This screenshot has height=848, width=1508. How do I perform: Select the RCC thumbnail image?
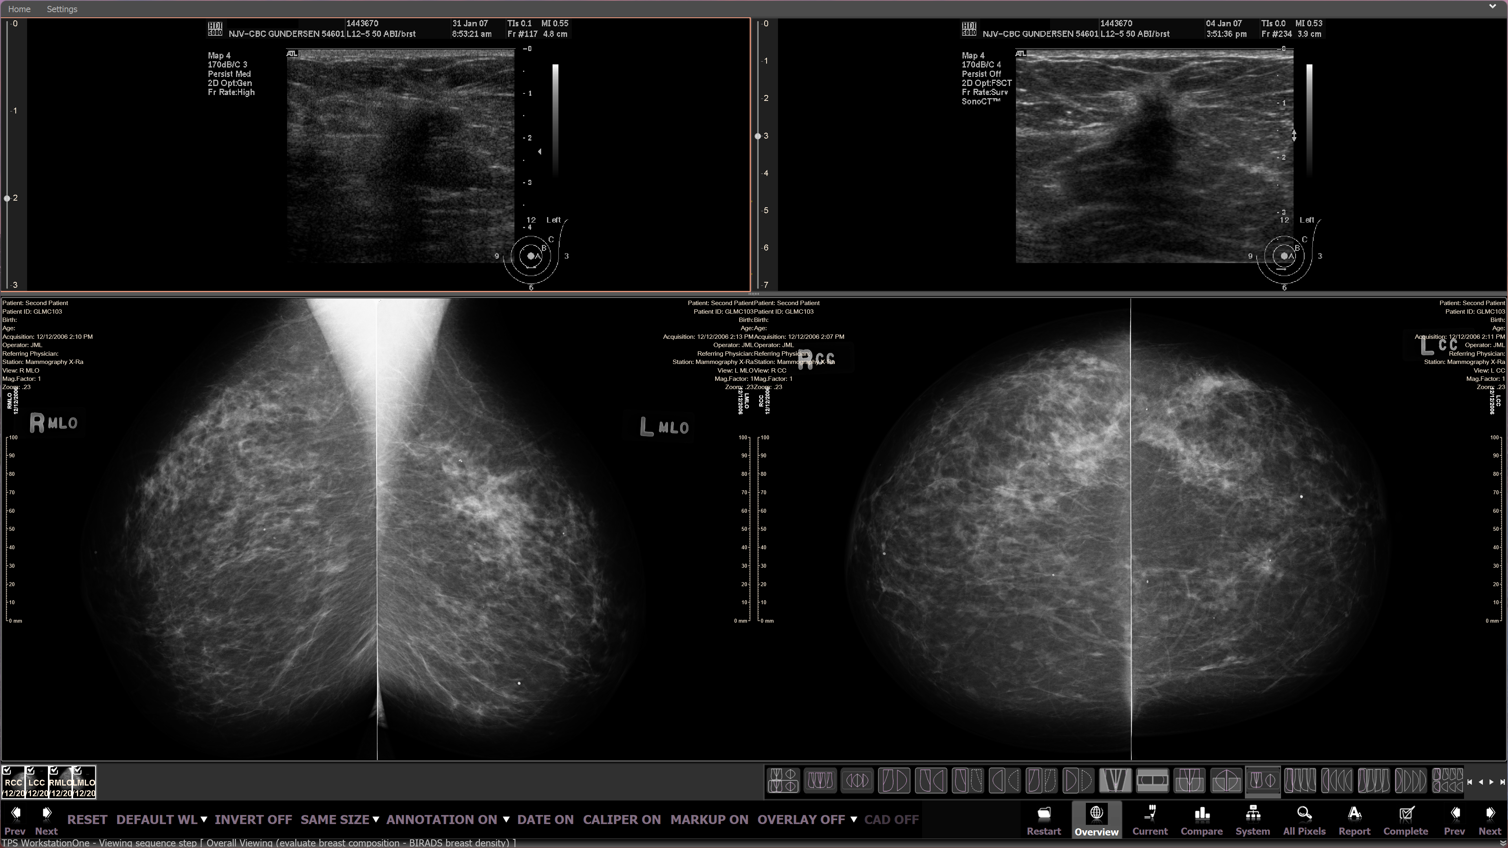(13, 782)
